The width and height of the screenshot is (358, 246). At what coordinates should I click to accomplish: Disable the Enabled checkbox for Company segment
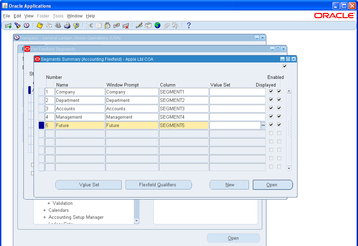tap(278, 91)
